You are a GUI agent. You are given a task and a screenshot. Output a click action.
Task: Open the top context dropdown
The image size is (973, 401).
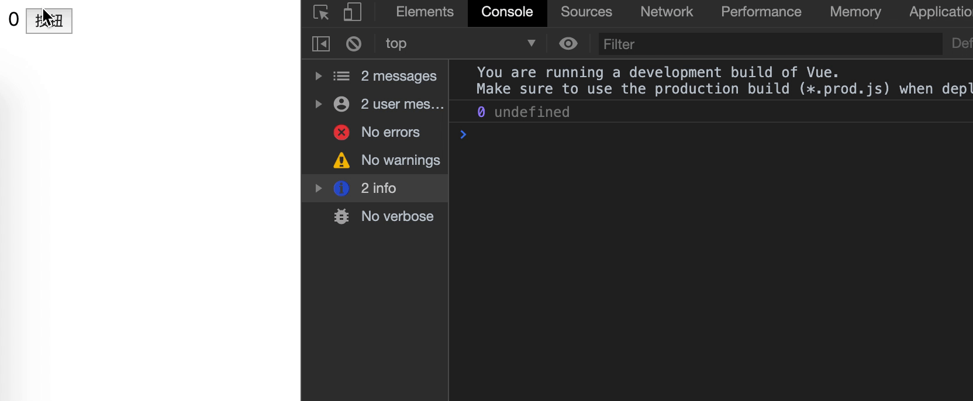(460, 44)
